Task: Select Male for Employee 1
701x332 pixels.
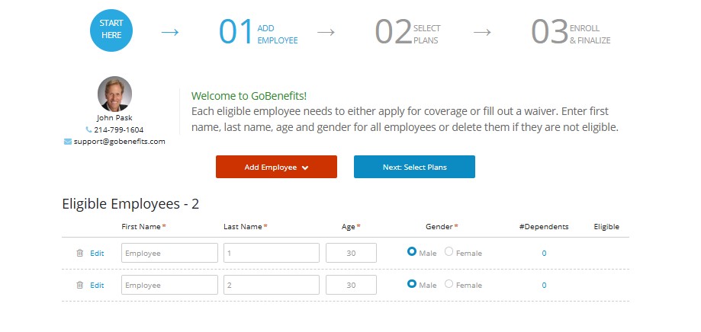Action: (x=412, y=252)
